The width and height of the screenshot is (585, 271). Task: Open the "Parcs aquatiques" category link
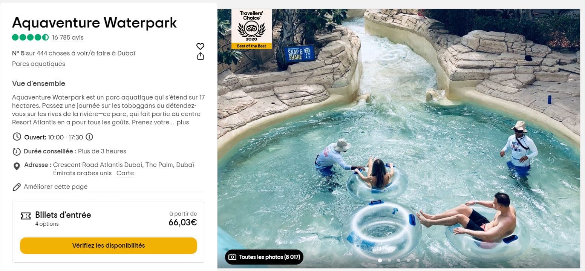pyautogui.click(x=38, y=64)
